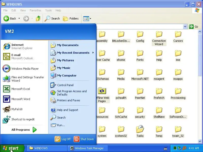Click the scroll down arrow

[200, 141]
